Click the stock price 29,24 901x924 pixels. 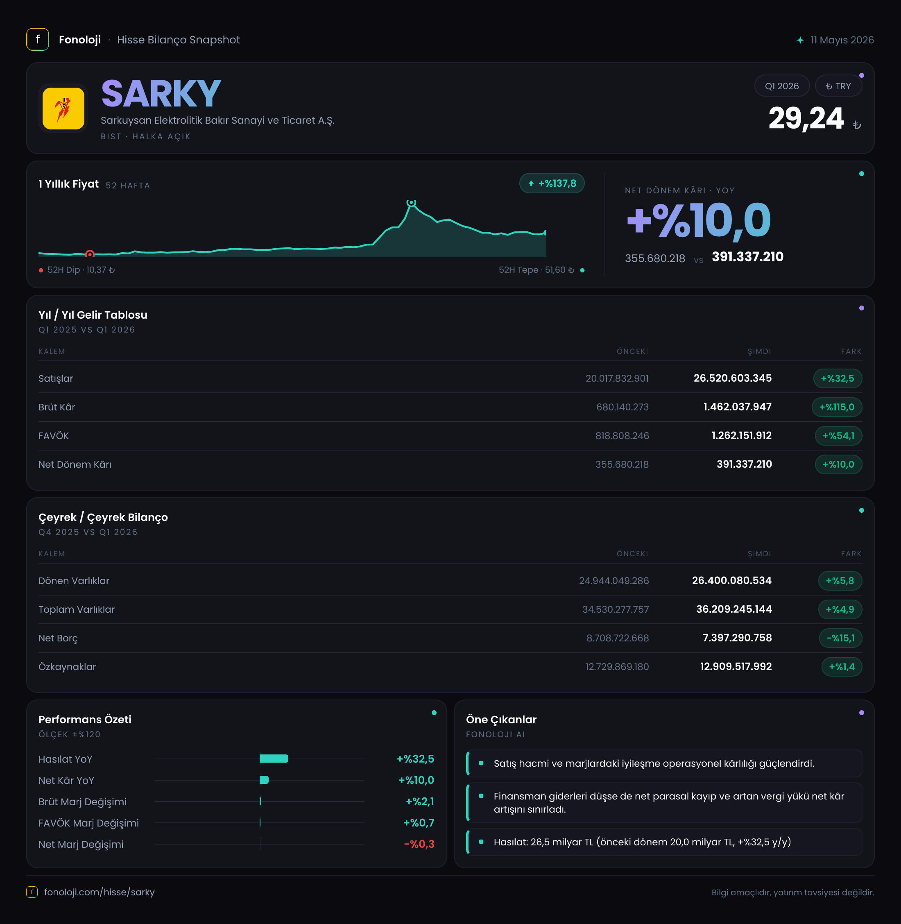point(806,119)
